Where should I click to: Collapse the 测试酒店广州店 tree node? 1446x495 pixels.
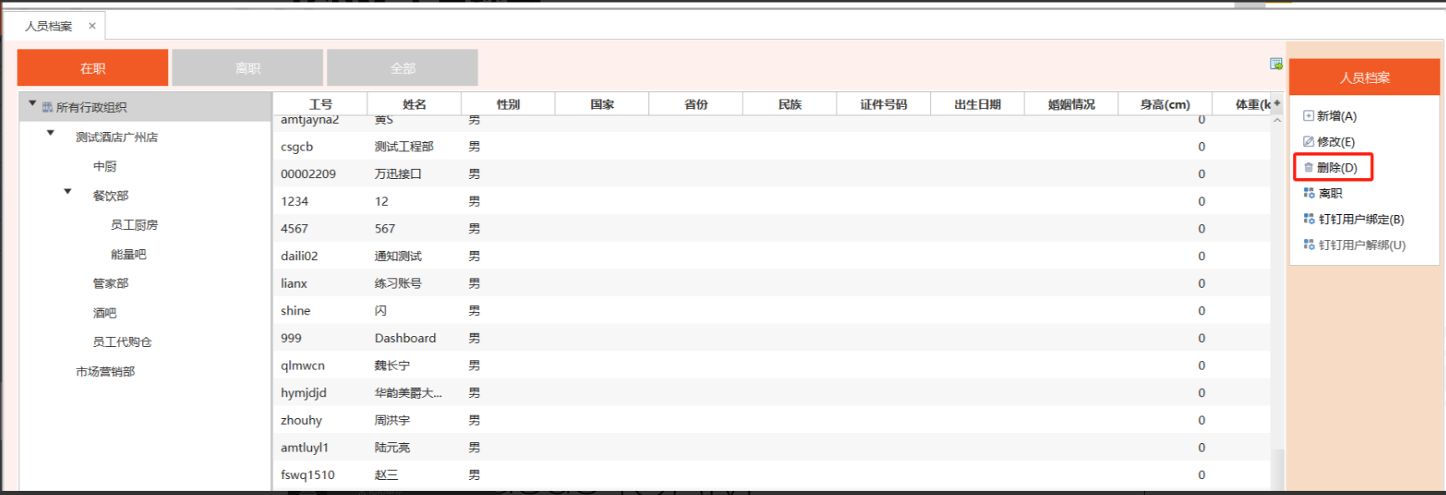coord(50,134)
